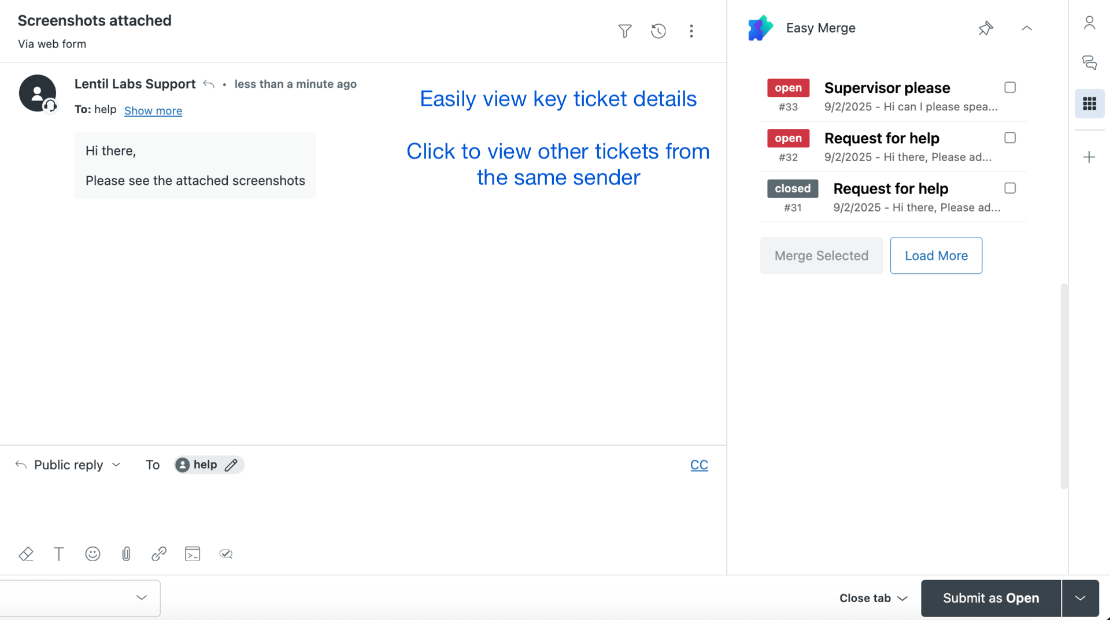The height and width of the screenshot is (620, 1110).
Task: Open the user profile sidebar icon
Action: point(1089,23)
